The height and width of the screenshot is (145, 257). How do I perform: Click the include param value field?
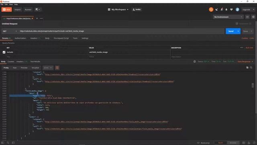129,52
